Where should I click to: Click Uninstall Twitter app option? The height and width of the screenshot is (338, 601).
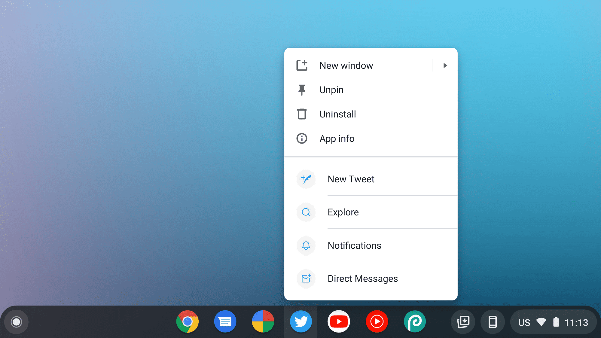pos(338,114)
